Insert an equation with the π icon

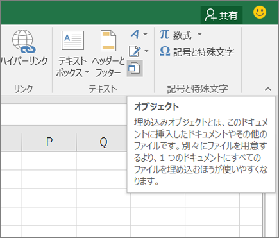[x=164, y=35]
